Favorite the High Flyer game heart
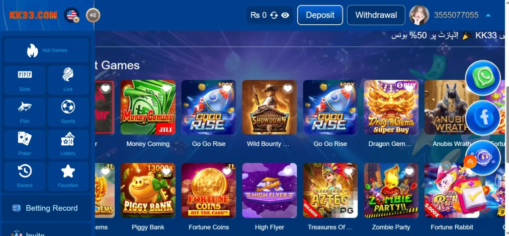Screen dimensions: 509x236 point(288,172)
